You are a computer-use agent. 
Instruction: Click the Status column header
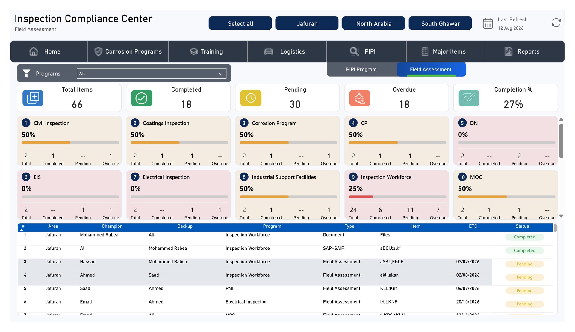point(522,226)
